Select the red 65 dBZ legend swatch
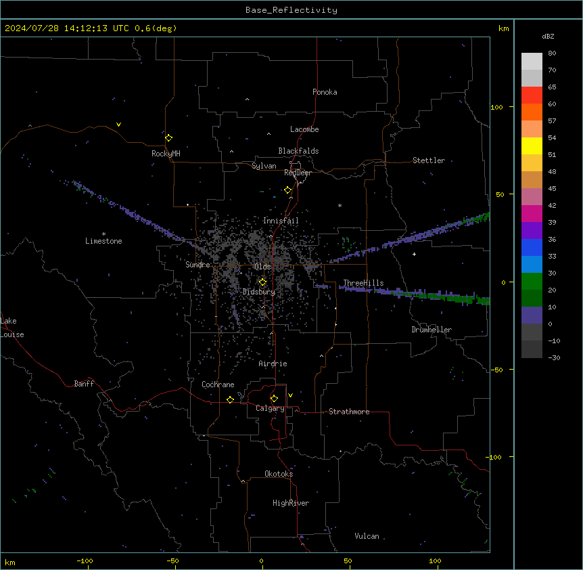The height and width of the screenshot is (570, 583). (532, 95)
